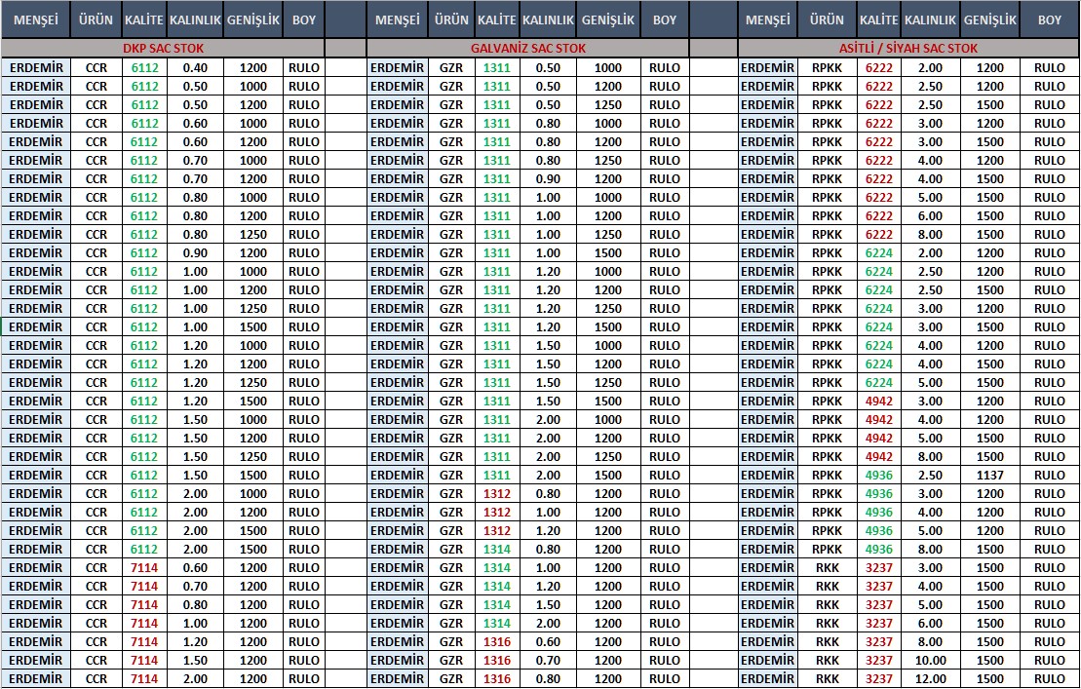
Task: Click 1314 quality cell in the 1.50 row
Action: pyautogui.click(x=497, y=604)
